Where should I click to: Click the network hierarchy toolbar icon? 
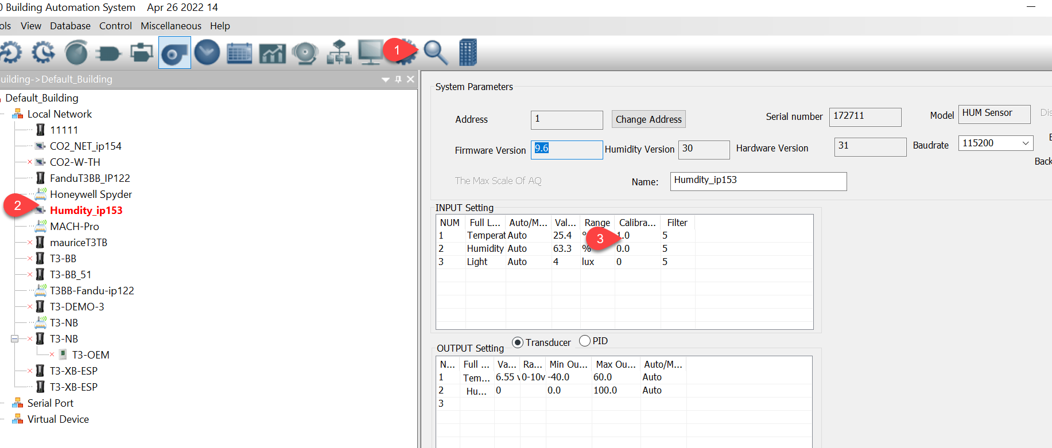click(339, 53)
